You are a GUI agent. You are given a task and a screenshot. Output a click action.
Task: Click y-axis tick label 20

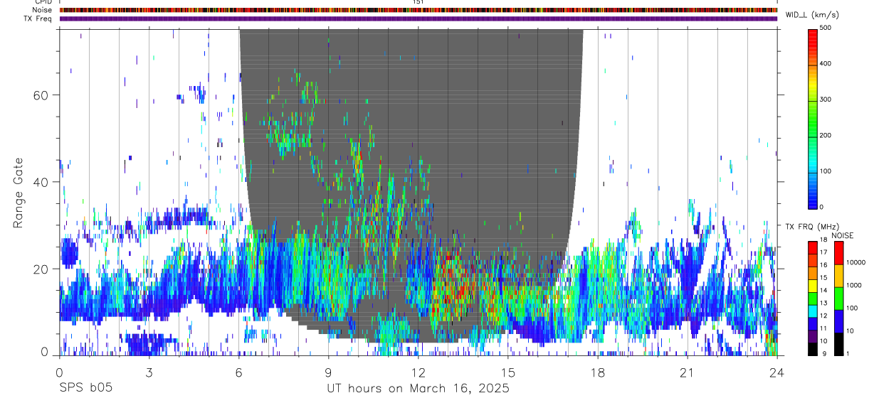tap(42, 269)
